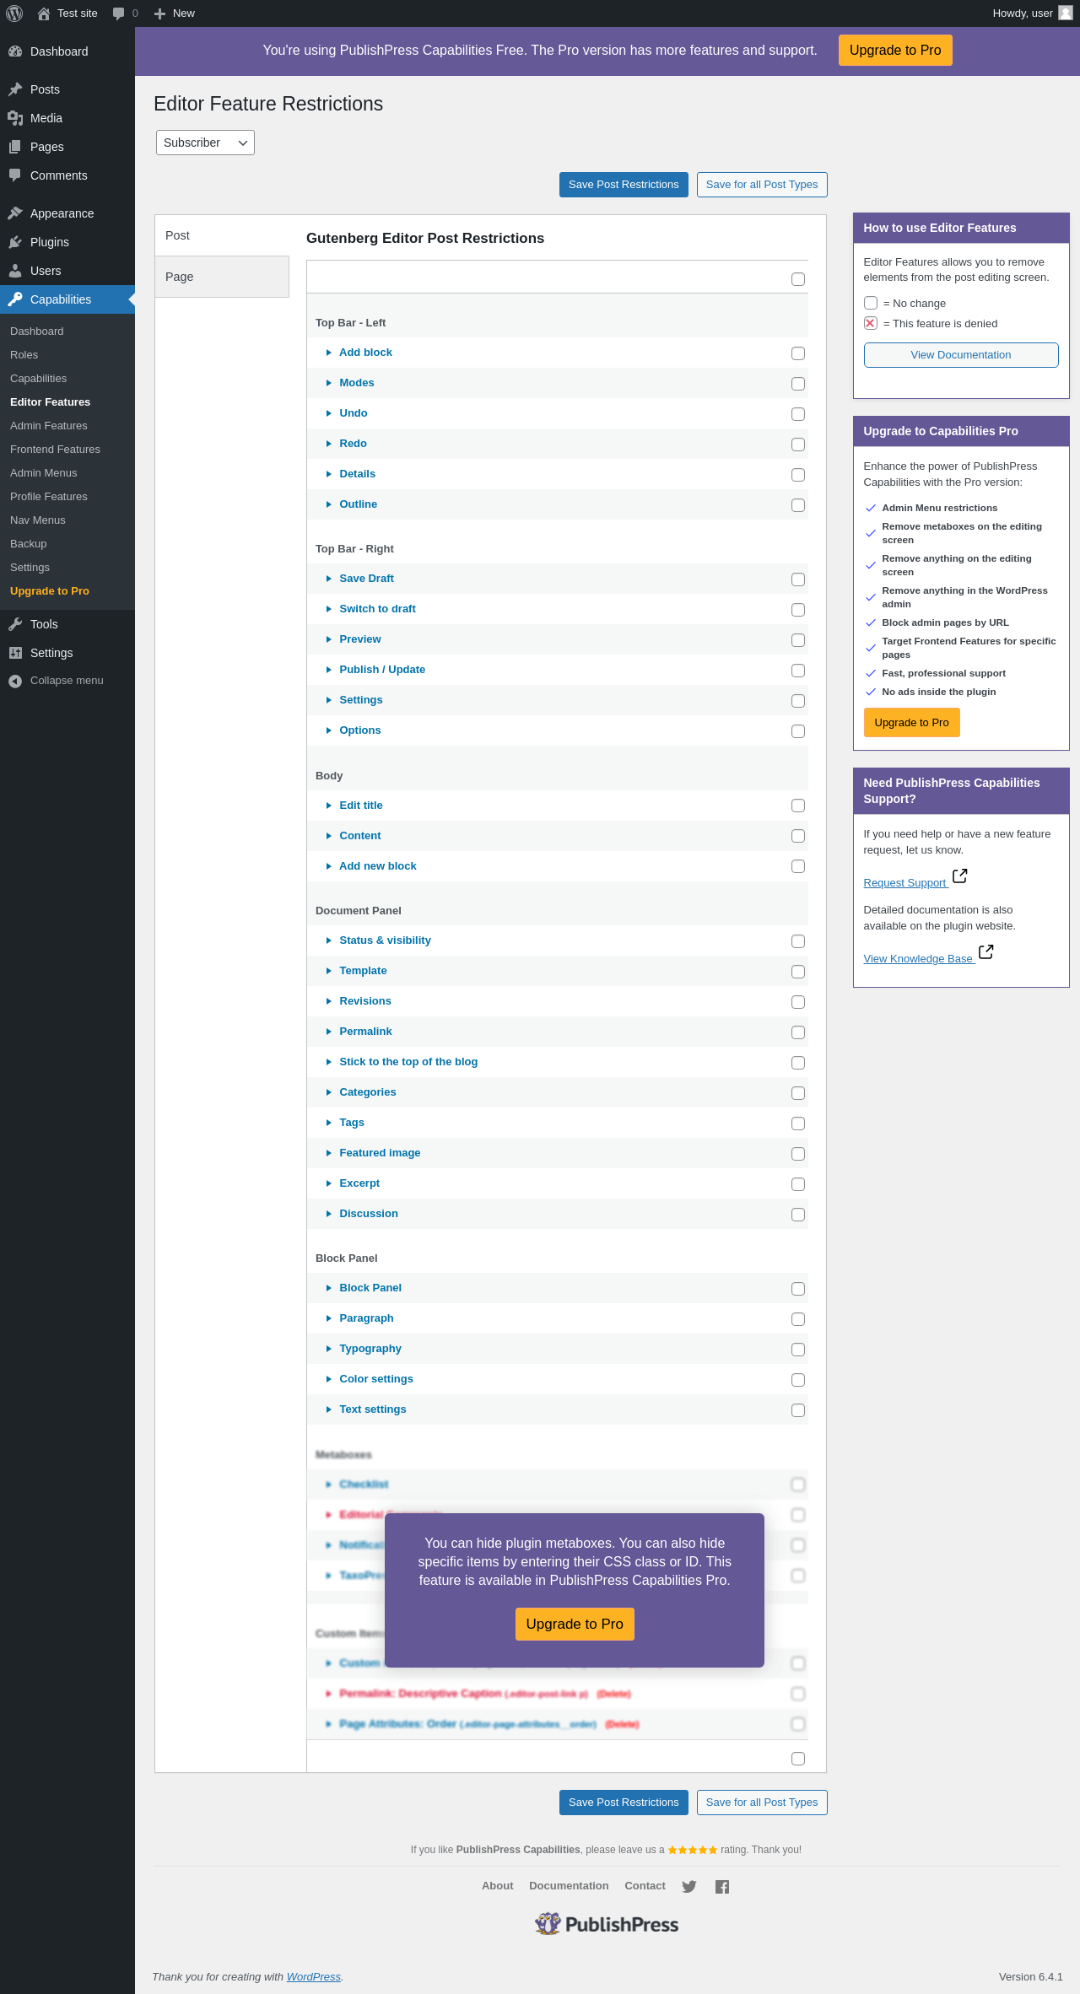The width and height of the screenshot is (1080, 1994).
Task: Select the Post tab
Action: point(222,235)
